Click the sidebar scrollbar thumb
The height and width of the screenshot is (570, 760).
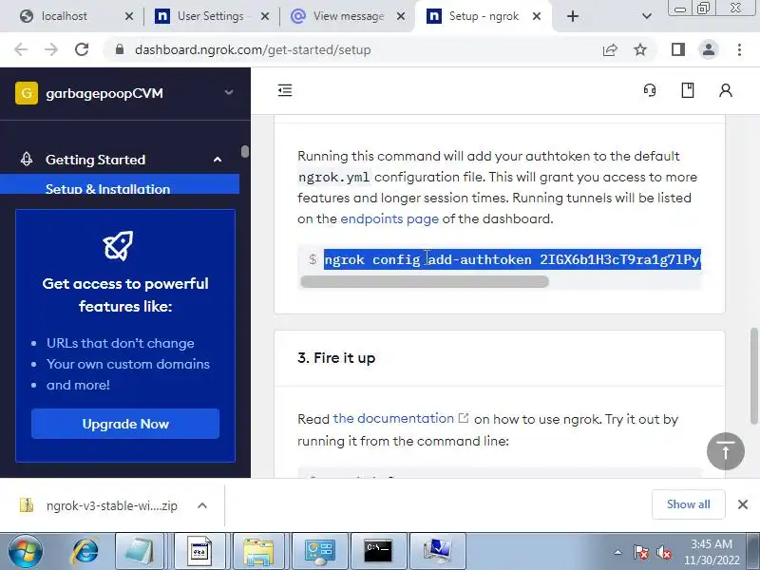point(245,152)
